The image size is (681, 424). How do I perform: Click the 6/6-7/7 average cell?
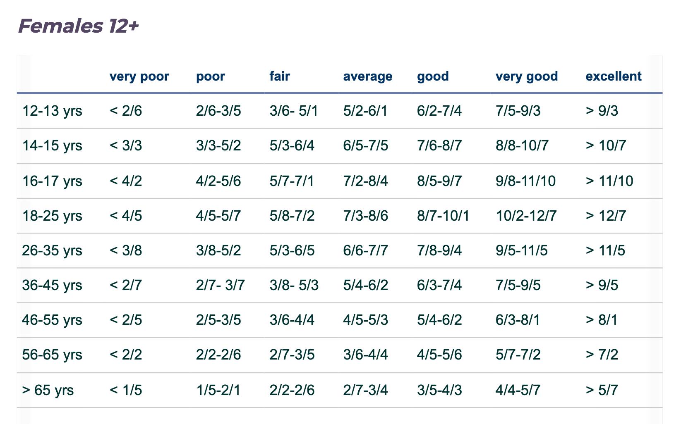365,251
